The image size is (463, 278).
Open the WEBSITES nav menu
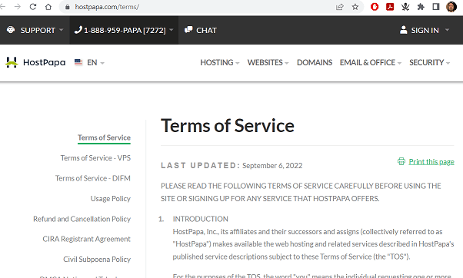click(265, 62)
